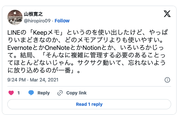Open the @hiropiro09 handle link
Screen dimensions: 181x120
pos(37,21)
